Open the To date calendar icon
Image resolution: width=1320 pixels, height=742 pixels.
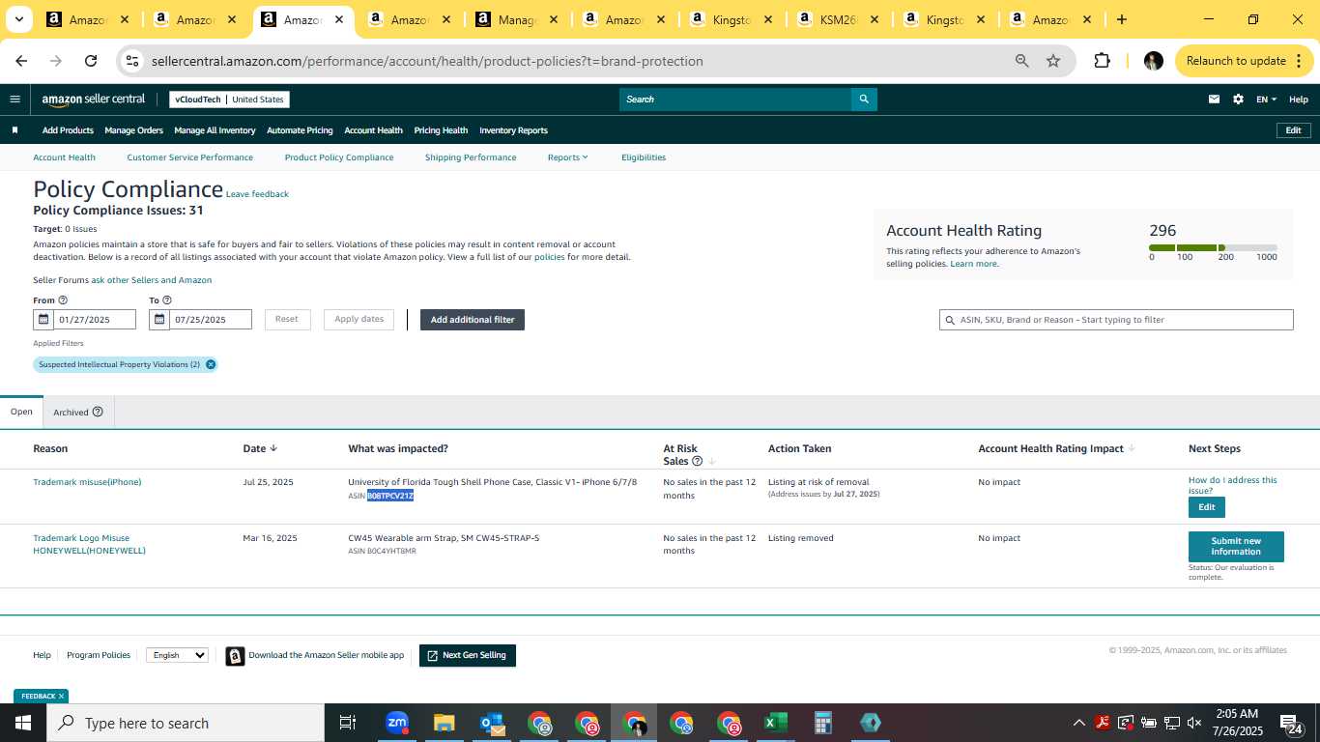point(159,320)
